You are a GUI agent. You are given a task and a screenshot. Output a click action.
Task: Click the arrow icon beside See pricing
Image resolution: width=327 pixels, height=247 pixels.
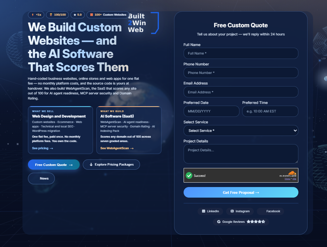51,148
